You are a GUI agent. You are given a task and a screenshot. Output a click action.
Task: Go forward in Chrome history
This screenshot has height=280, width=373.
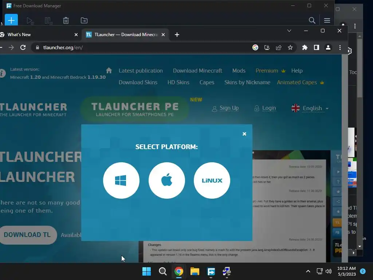click(11, 48)
